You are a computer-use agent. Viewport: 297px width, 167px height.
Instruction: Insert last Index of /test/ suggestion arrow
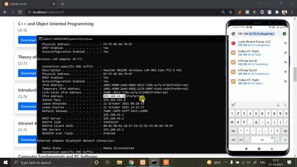click(285, 81)
